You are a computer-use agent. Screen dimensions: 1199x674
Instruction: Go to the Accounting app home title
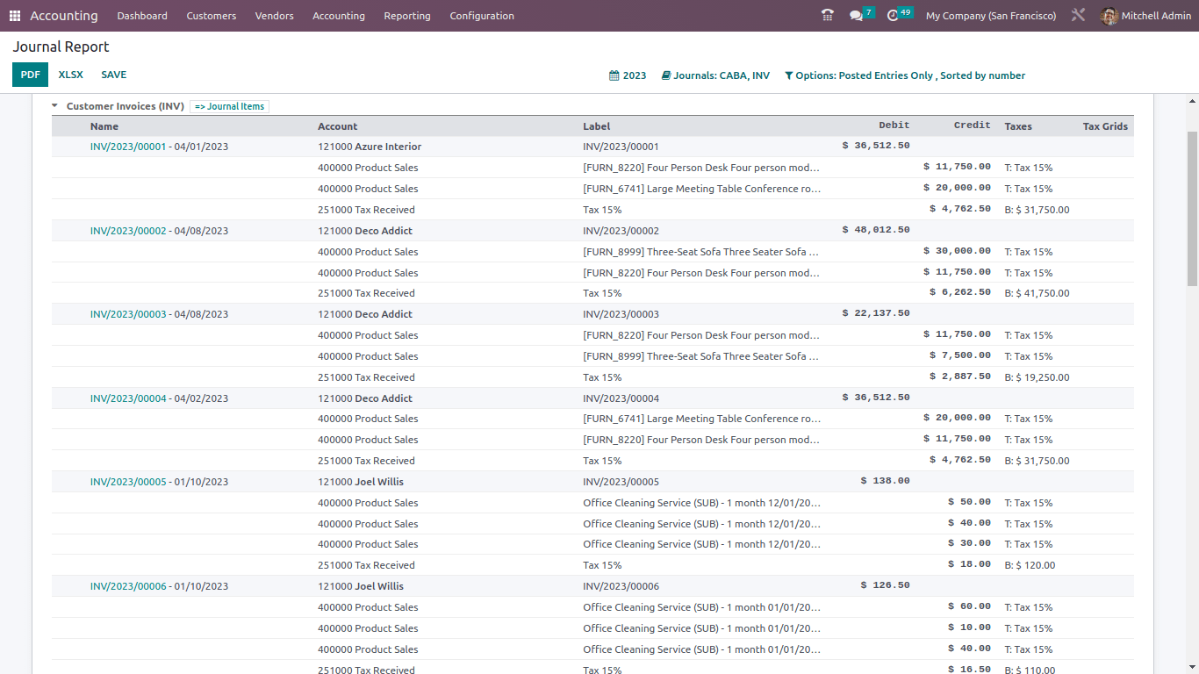[64, 16]
